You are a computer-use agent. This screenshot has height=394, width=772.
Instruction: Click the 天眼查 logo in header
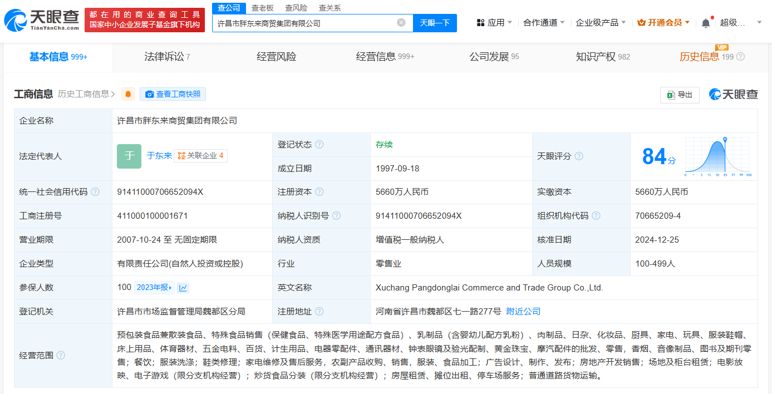[x=42, y=19]
